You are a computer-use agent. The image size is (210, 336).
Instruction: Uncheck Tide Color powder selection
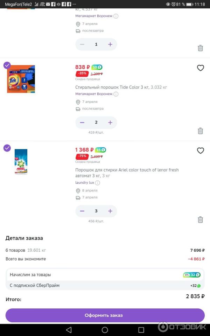7,65
